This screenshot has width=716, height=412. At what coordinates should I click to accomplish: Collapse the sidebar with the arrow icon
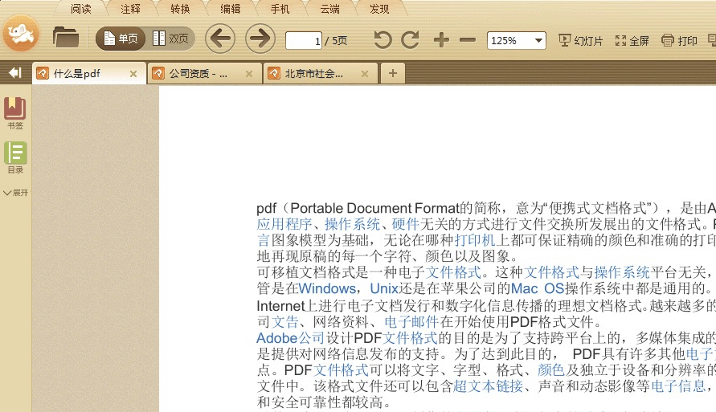point(15,72)
